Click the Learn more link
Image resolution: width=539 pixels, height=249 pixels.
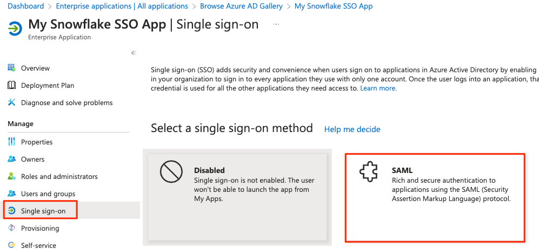click(x=378, y=88)
